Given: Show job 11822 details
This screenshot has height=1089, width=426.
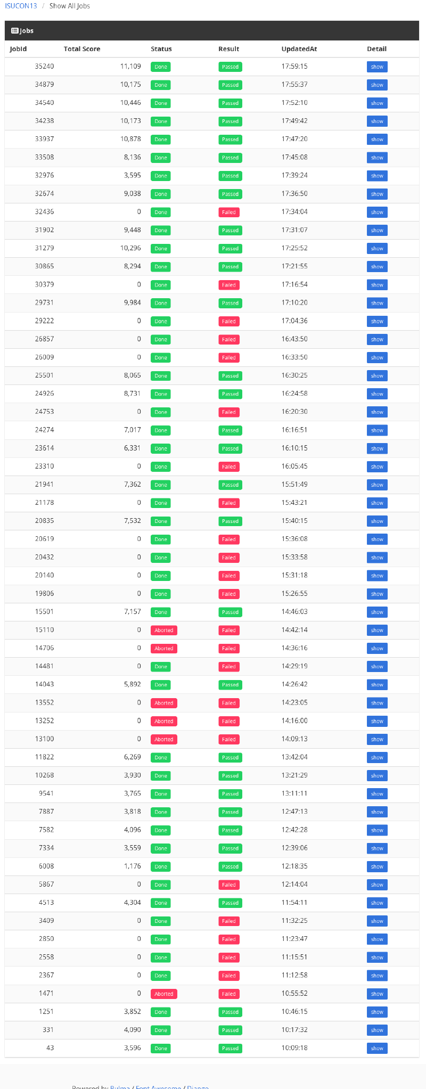Looking at the screenshot, I should [376, 758].
